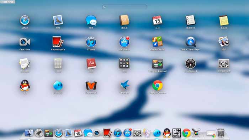Open Safari from the Dock
The height and width of the screenshot is (140, 249).
[58, 133]
